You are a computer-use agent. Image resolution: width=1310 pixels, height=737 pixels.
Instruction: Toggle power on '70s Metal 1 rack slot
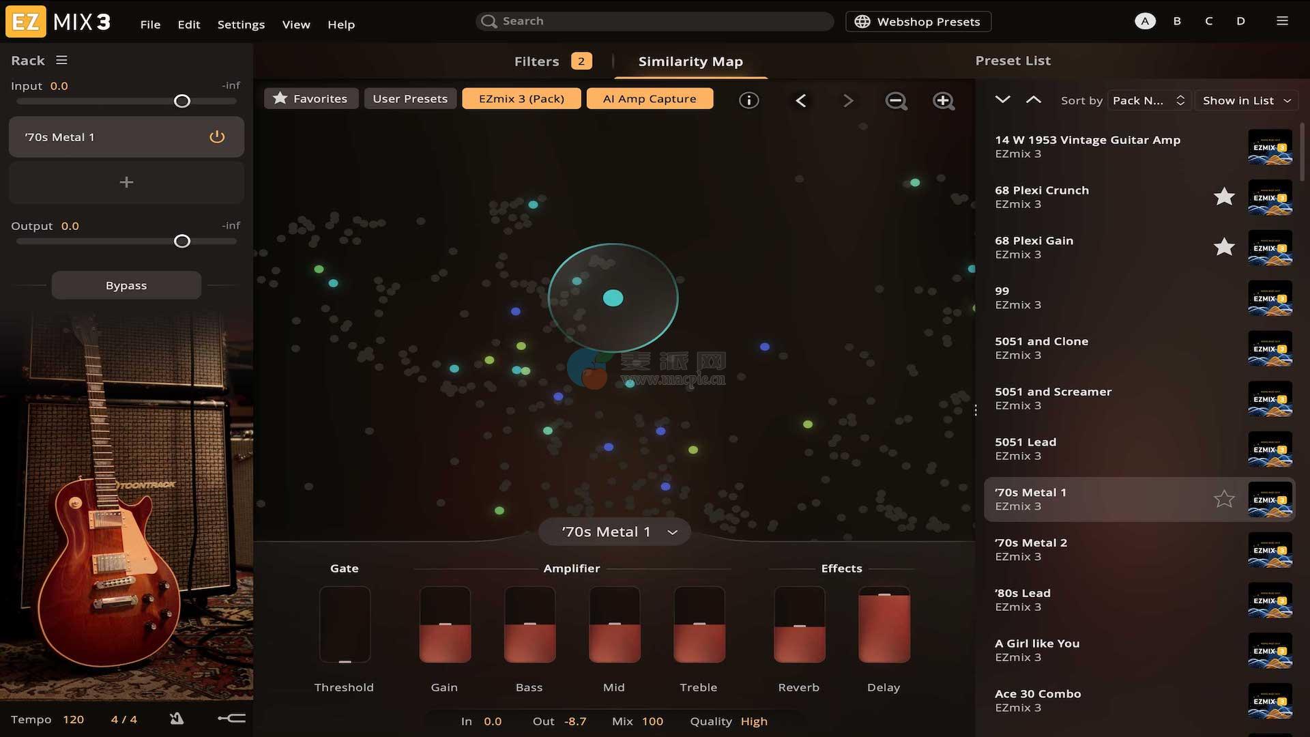click(217, 137)
